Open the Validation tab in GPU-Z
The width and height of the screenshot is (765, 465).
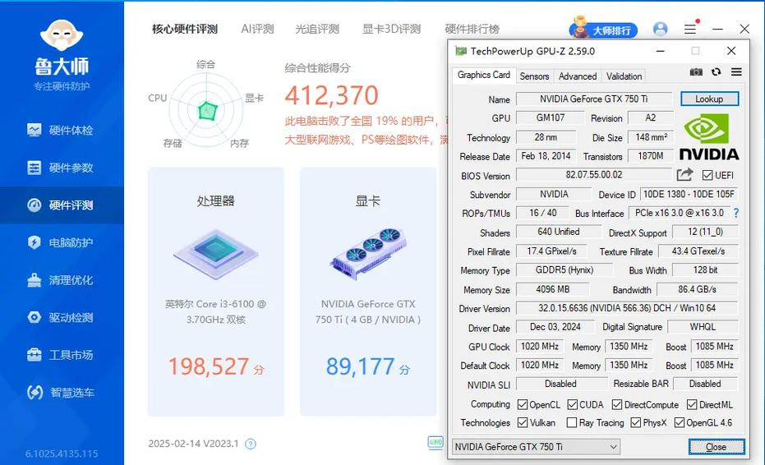pos(624,76)
